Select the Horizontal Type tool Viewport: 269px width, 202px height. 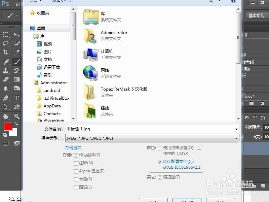pos(16,97)
